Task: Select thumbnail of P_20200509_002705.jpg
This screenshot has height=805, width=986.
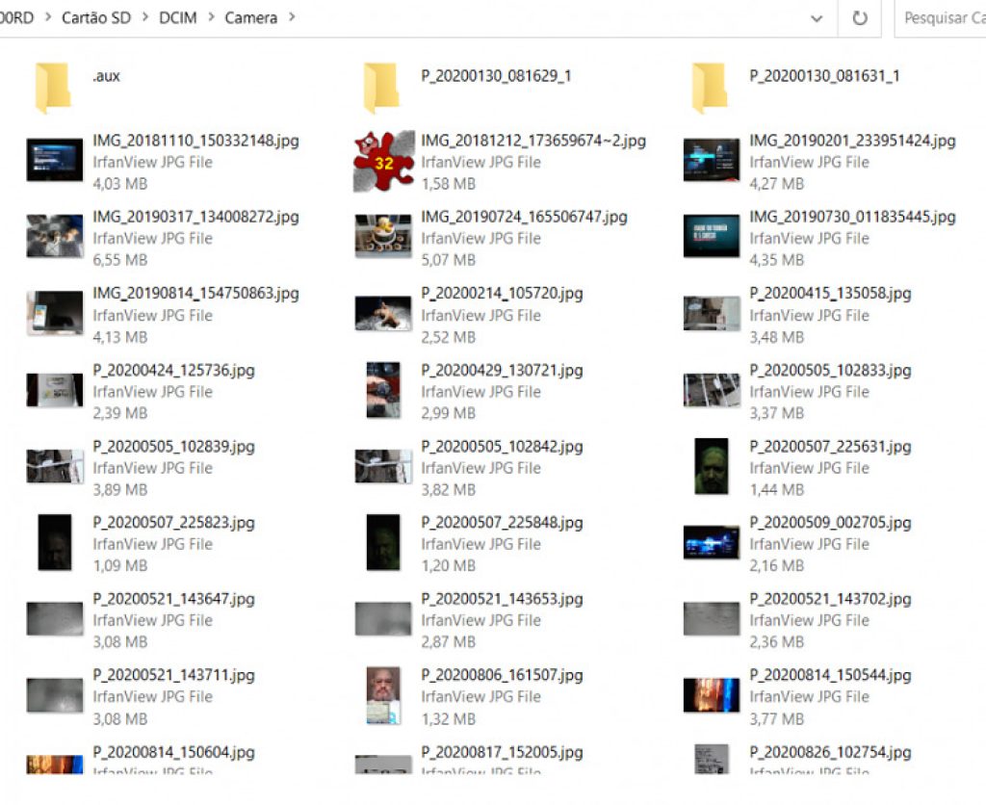Action: pos(711,543)
